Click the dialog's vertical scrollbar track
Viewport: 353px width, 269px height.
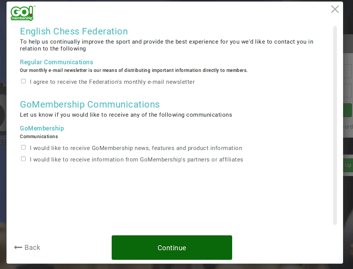335,126
